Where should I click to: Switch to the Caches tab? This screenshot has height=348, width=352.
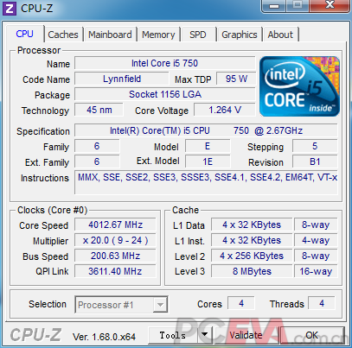63,35
